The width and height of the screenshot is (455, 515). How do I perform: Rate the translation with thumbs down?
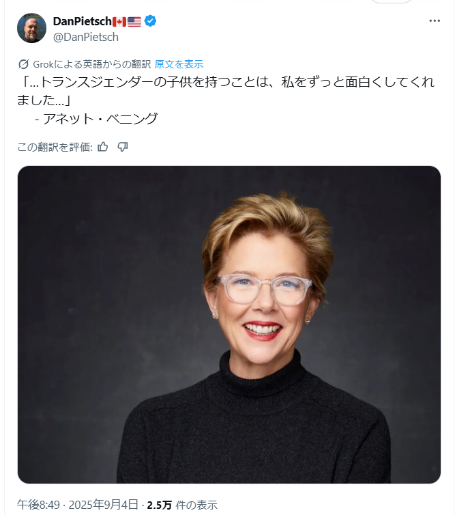pos(123,146)
